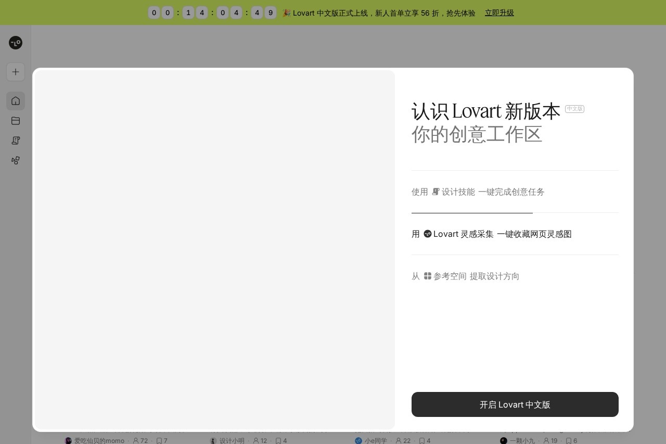Click the 中文版 badge beside the title

point(575,109)
